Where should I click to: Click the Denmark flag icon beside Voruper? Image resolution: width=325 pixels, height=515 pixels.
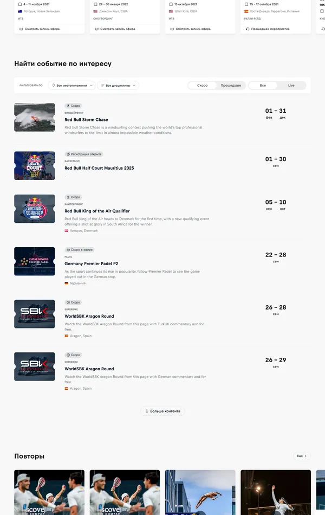(x=66, y=230)
